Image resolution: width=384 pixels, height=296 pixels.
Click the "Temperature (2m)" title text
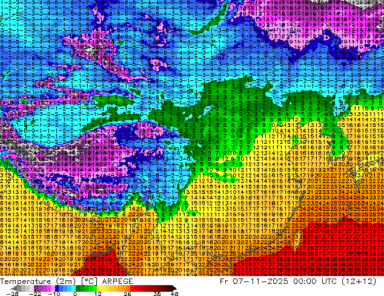tap(38, 282)
